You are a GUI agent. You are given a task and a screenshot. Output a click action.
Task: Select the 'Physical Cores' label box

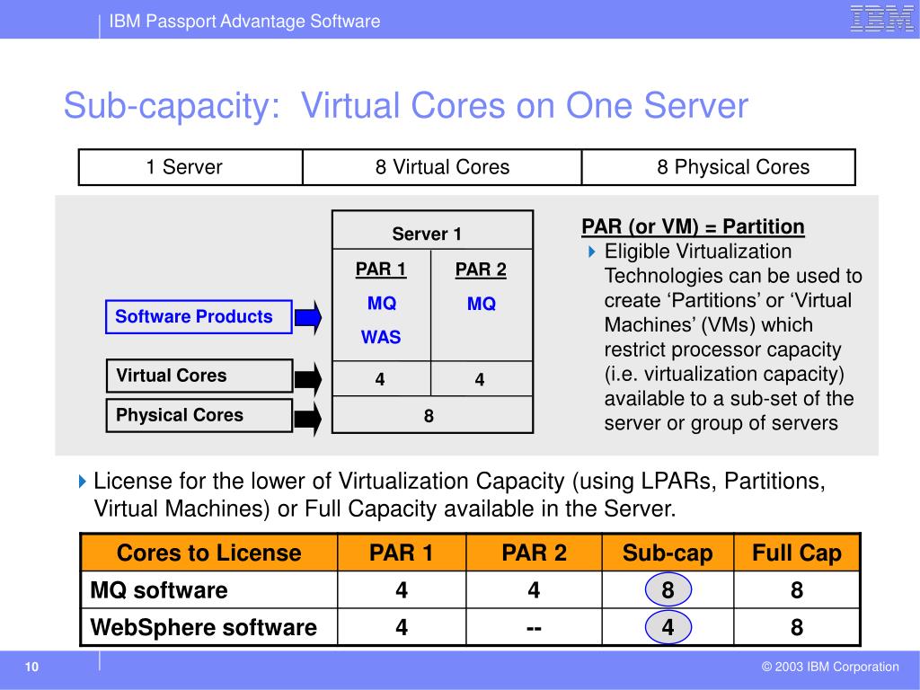(199, 415)
